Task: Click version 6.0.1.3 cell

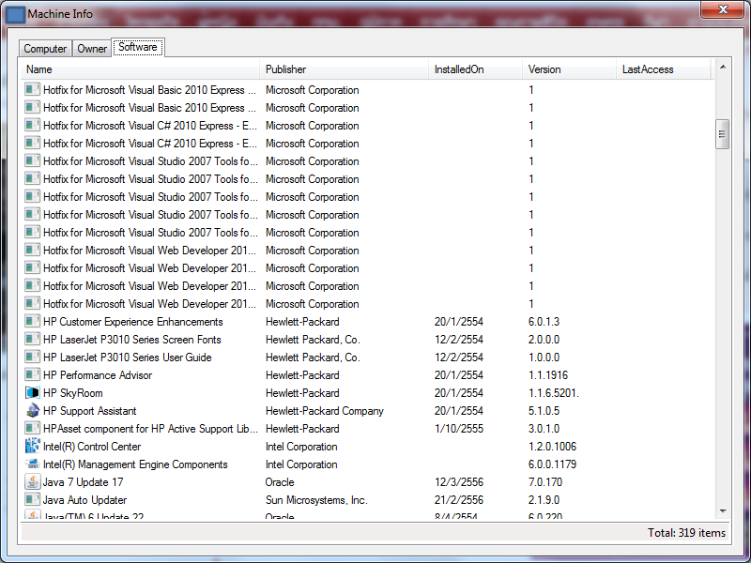Action: [x=544, y=322]
